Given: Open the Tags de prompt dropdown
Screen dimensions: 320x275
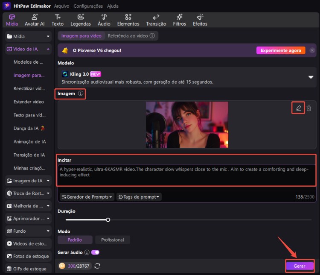Looking at the screenshot, I should (x=139, y=197).
